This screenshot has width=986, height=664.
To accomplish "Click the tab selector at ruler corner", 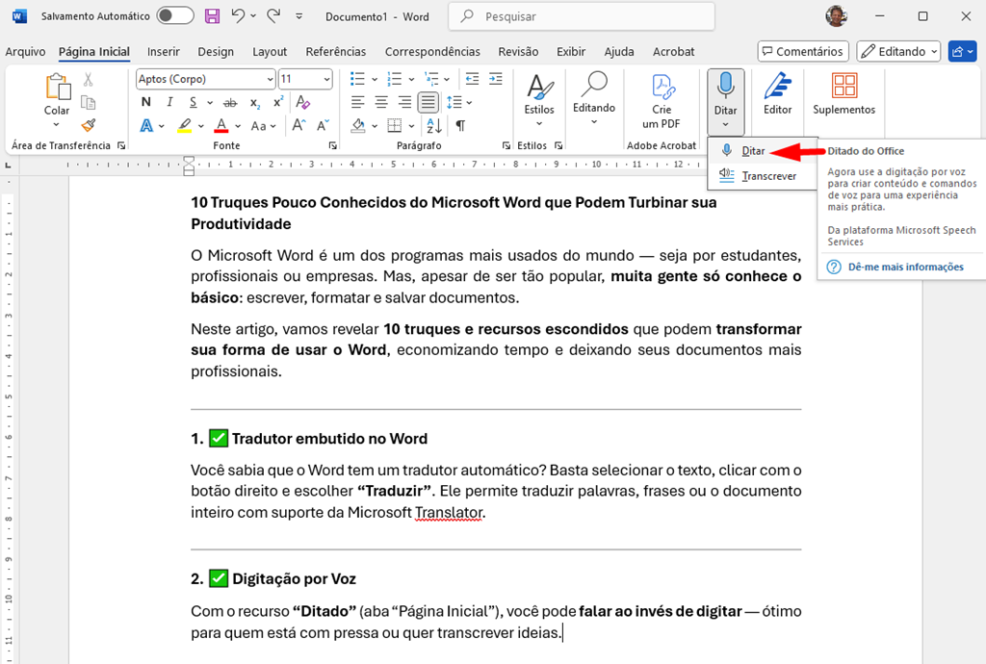I will pos(8,165).
